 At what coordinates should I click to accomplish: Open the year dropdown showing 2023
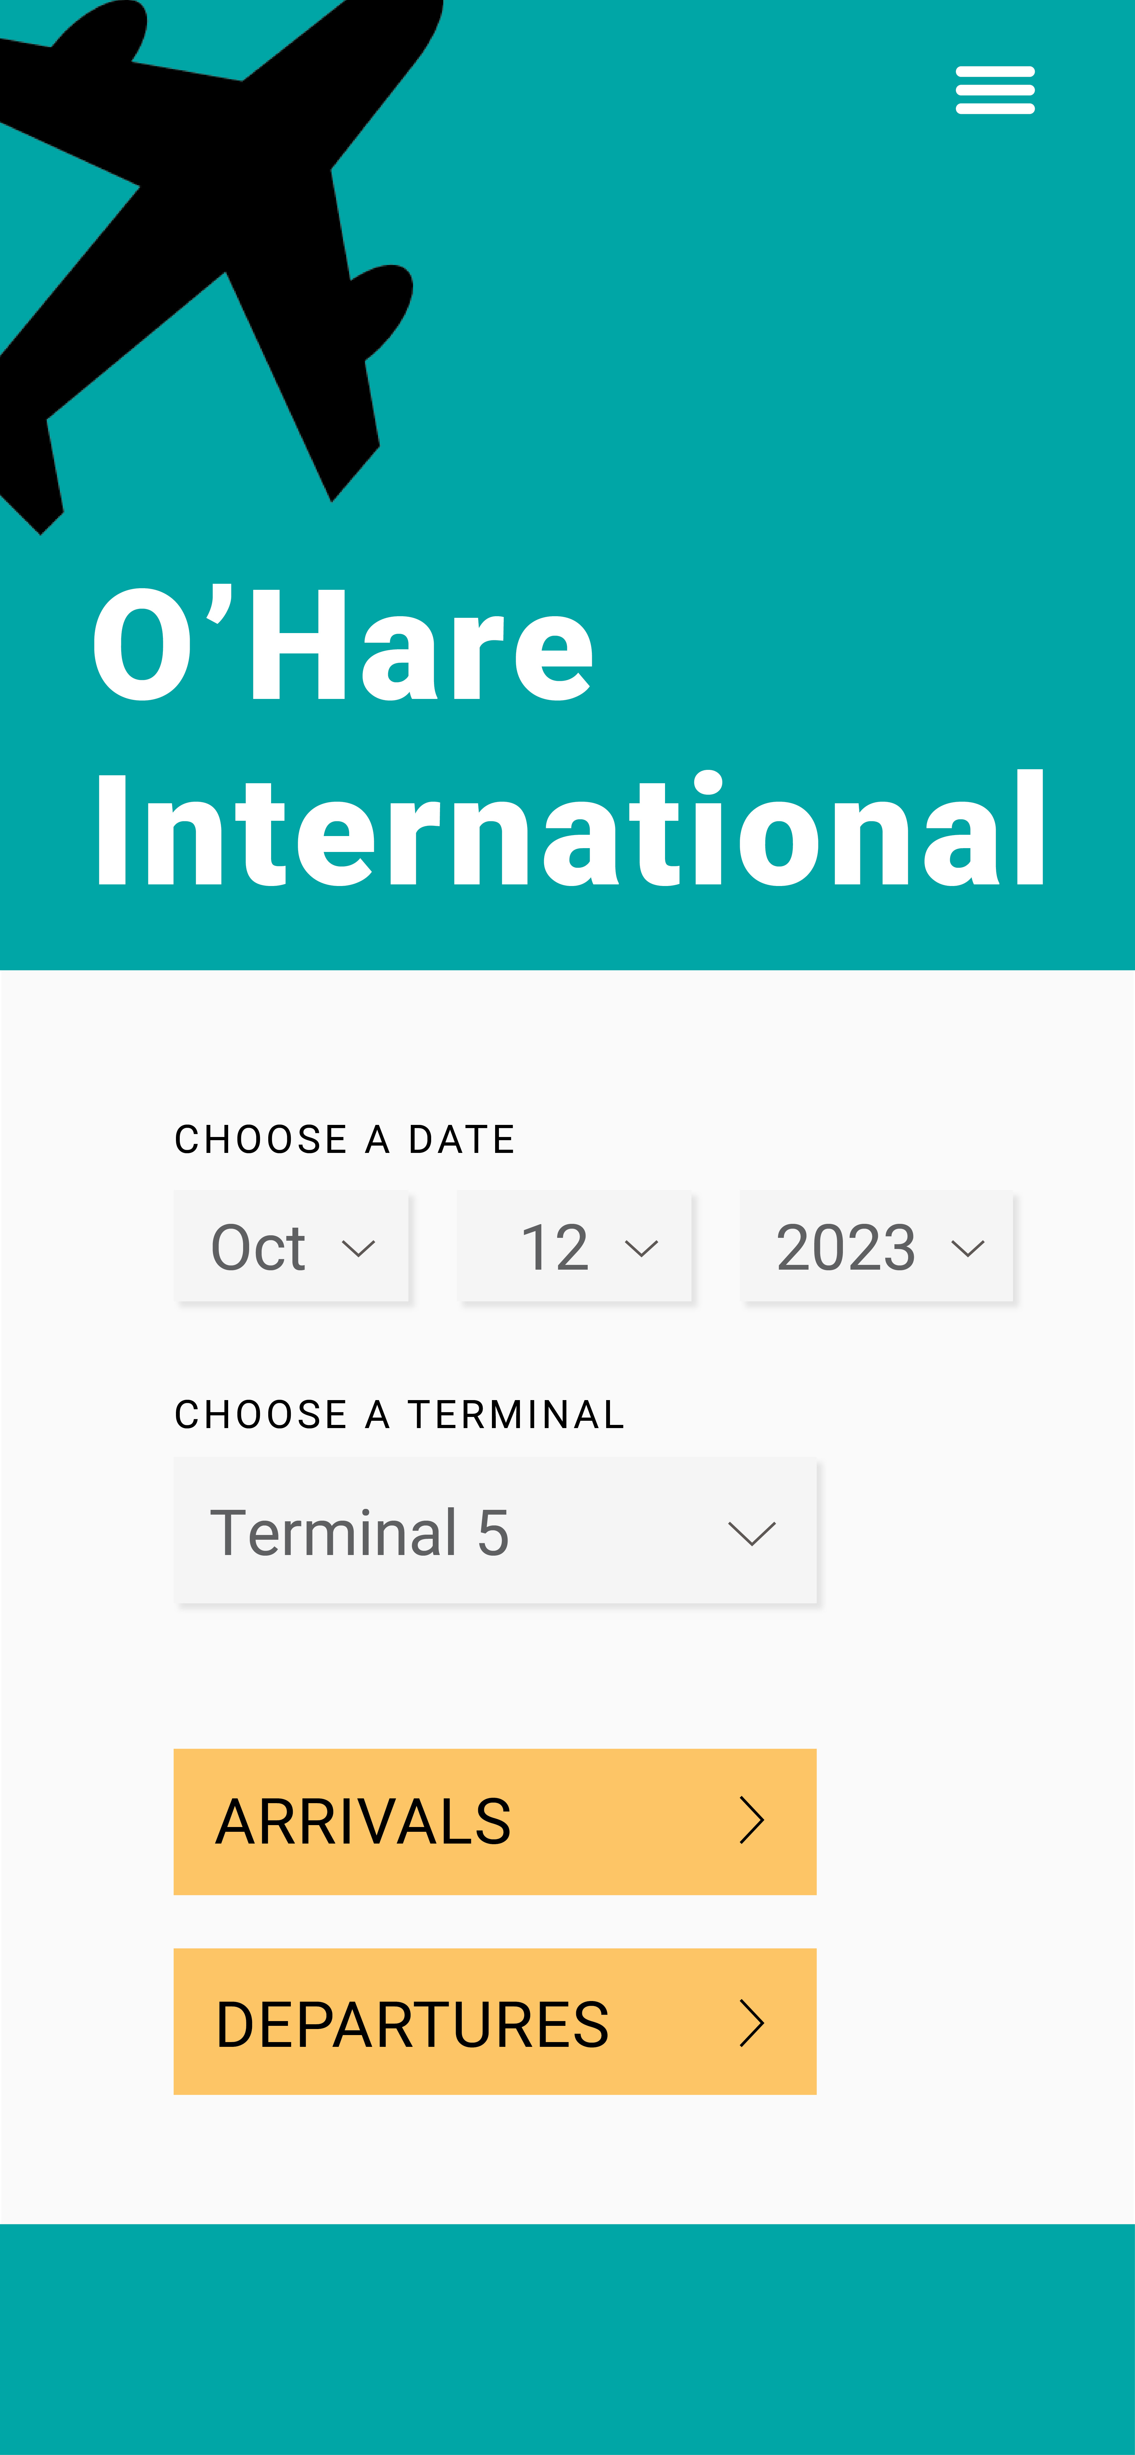(x=877, y=1246)
